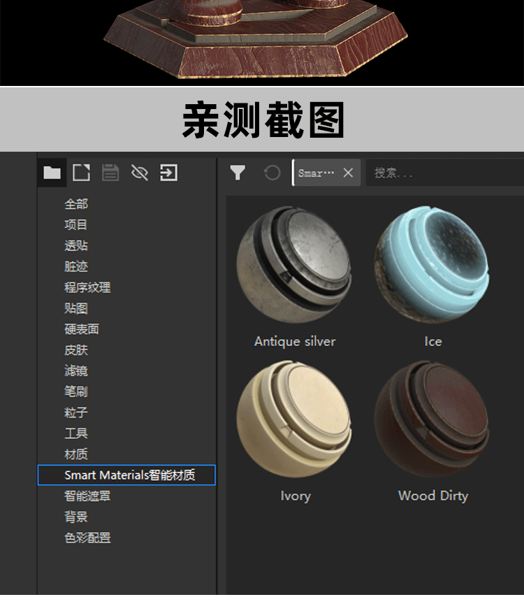Click the new document icon
Image resolution: width=524 pixels, height=604 pixels.
point(82,173)
